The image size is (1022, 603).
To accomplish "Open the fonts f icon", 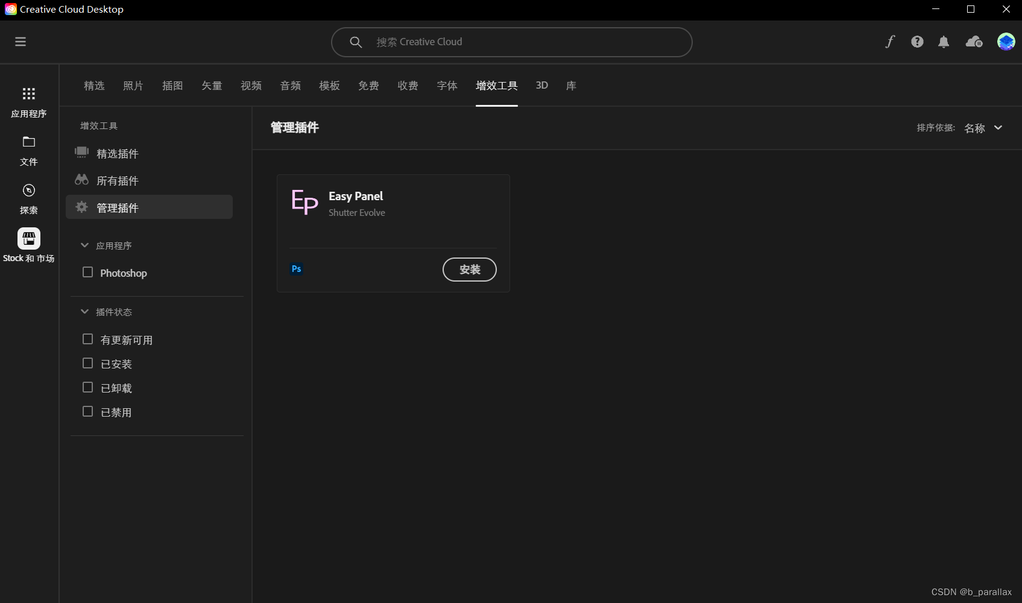I will [x=890, y=42].
